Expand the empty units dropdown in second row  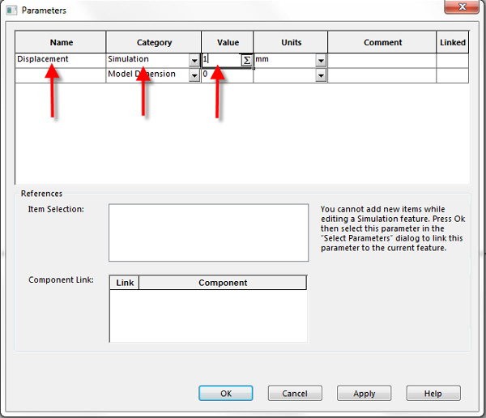(321, 75)
